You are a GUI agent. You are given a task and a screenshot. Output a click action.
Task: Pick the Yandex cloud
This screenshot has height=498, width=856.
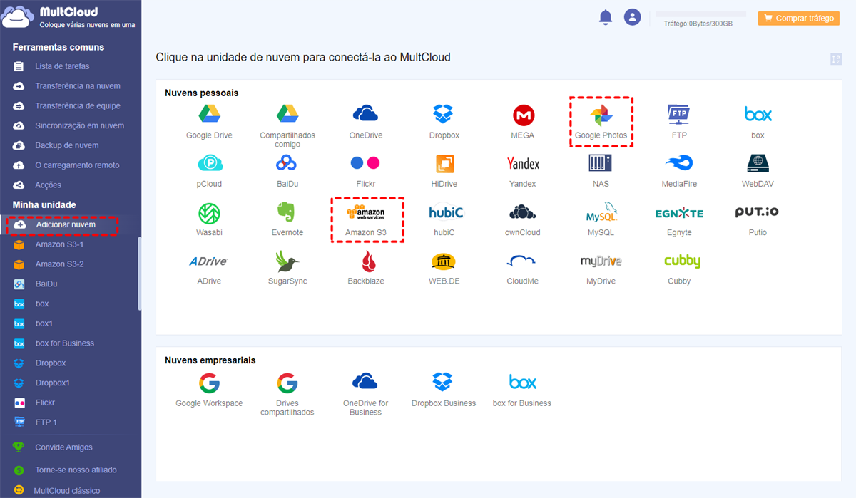523,164
